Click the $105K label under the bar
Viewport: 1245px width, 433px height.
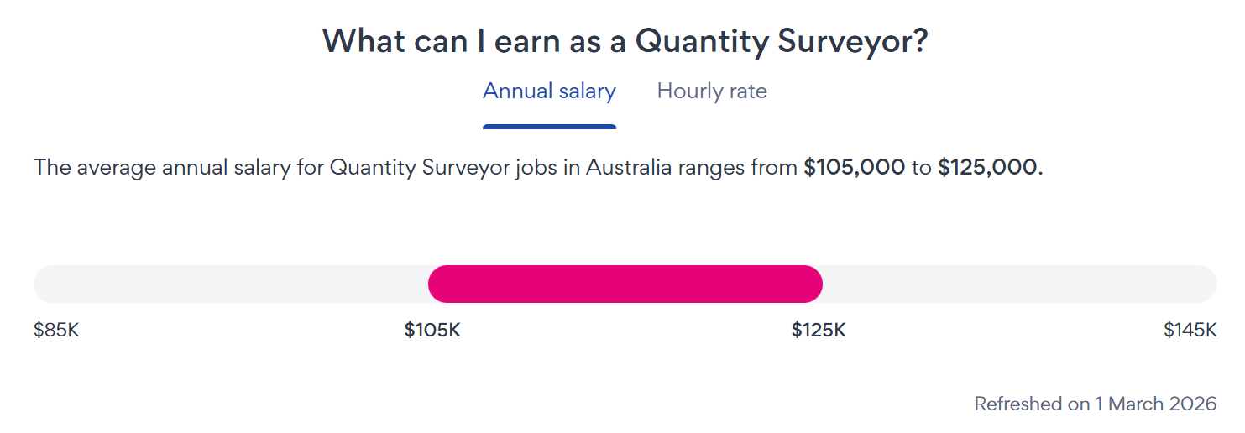point(432,330)
